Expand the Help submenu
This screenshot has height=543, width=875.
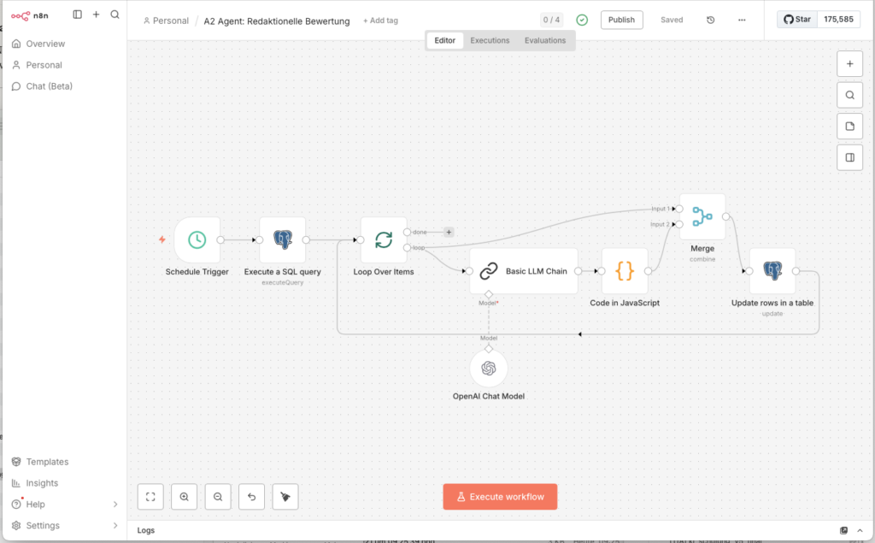(115, 505)
